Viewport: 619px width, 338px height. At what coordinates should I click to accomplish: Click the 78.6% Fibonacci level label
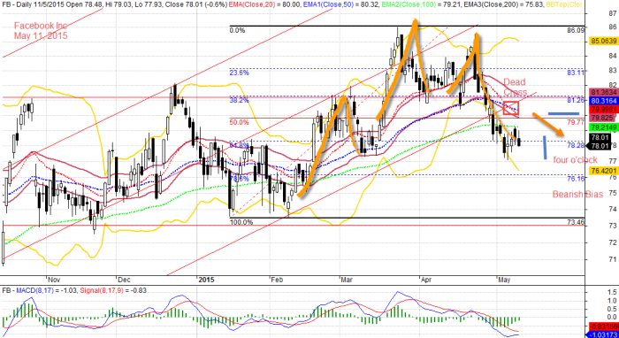(x=240, y=179)
